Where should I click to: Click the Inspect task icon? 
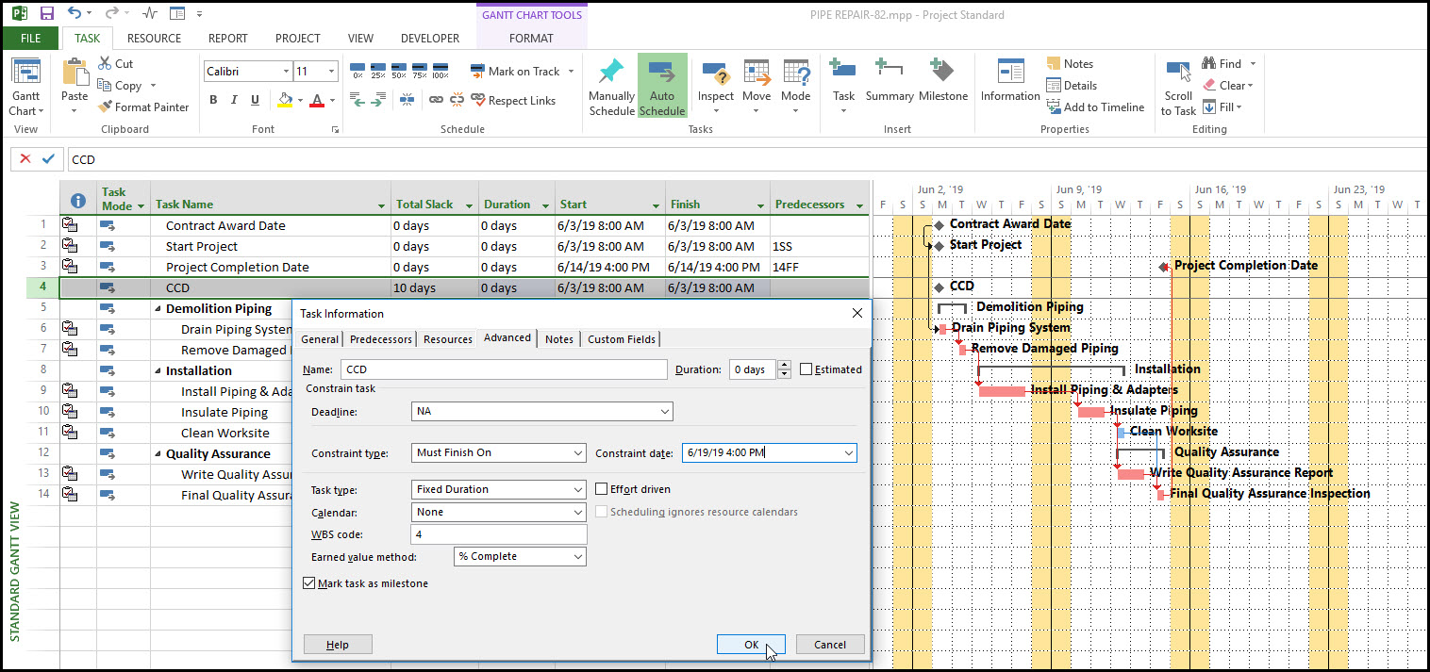point(715,74)
